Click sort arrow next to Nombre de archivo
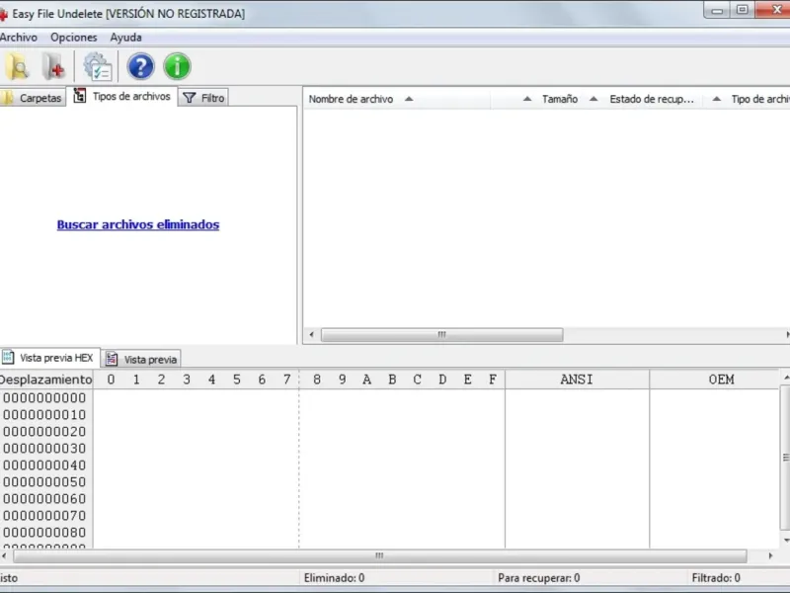This screenshot has width=790, height=593. pos(409,99)
